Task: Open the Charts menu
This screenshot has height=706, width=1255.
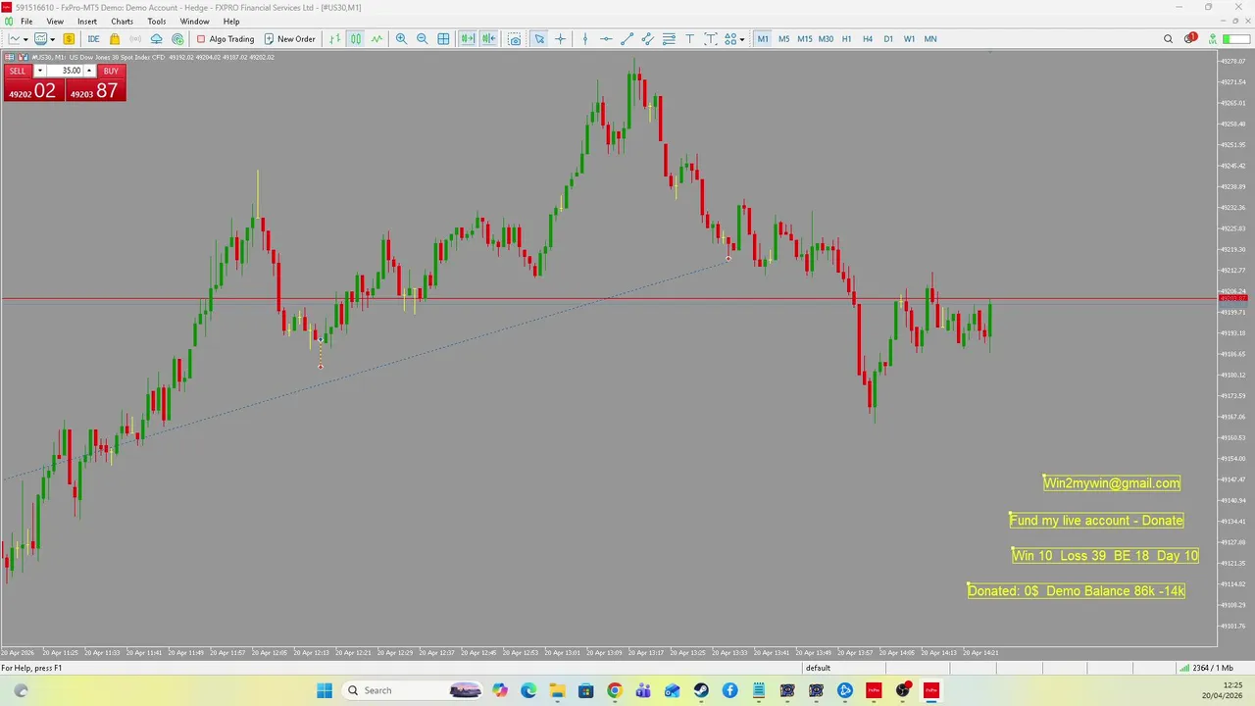Action: point(122,22)
